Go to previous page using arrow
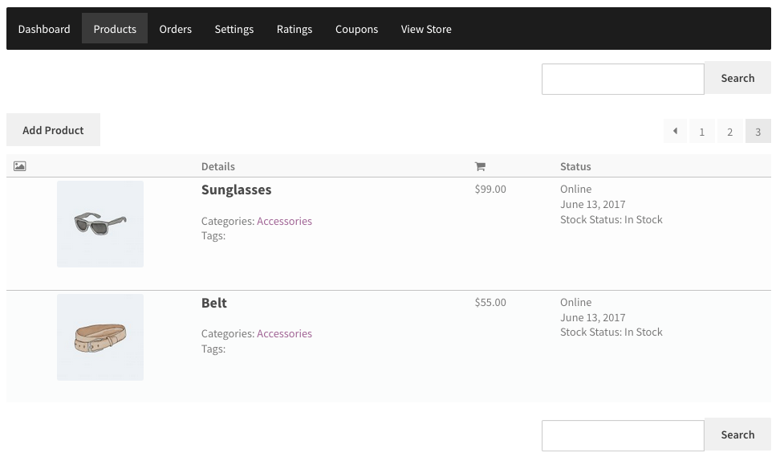The height and width of the screenshot is (461, 780). click(675, 131)
